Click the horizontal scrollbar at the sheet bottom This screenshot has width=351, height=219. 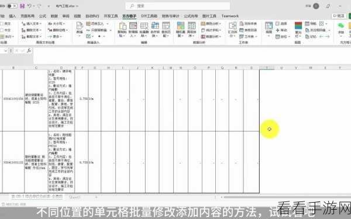pos(287,197)
